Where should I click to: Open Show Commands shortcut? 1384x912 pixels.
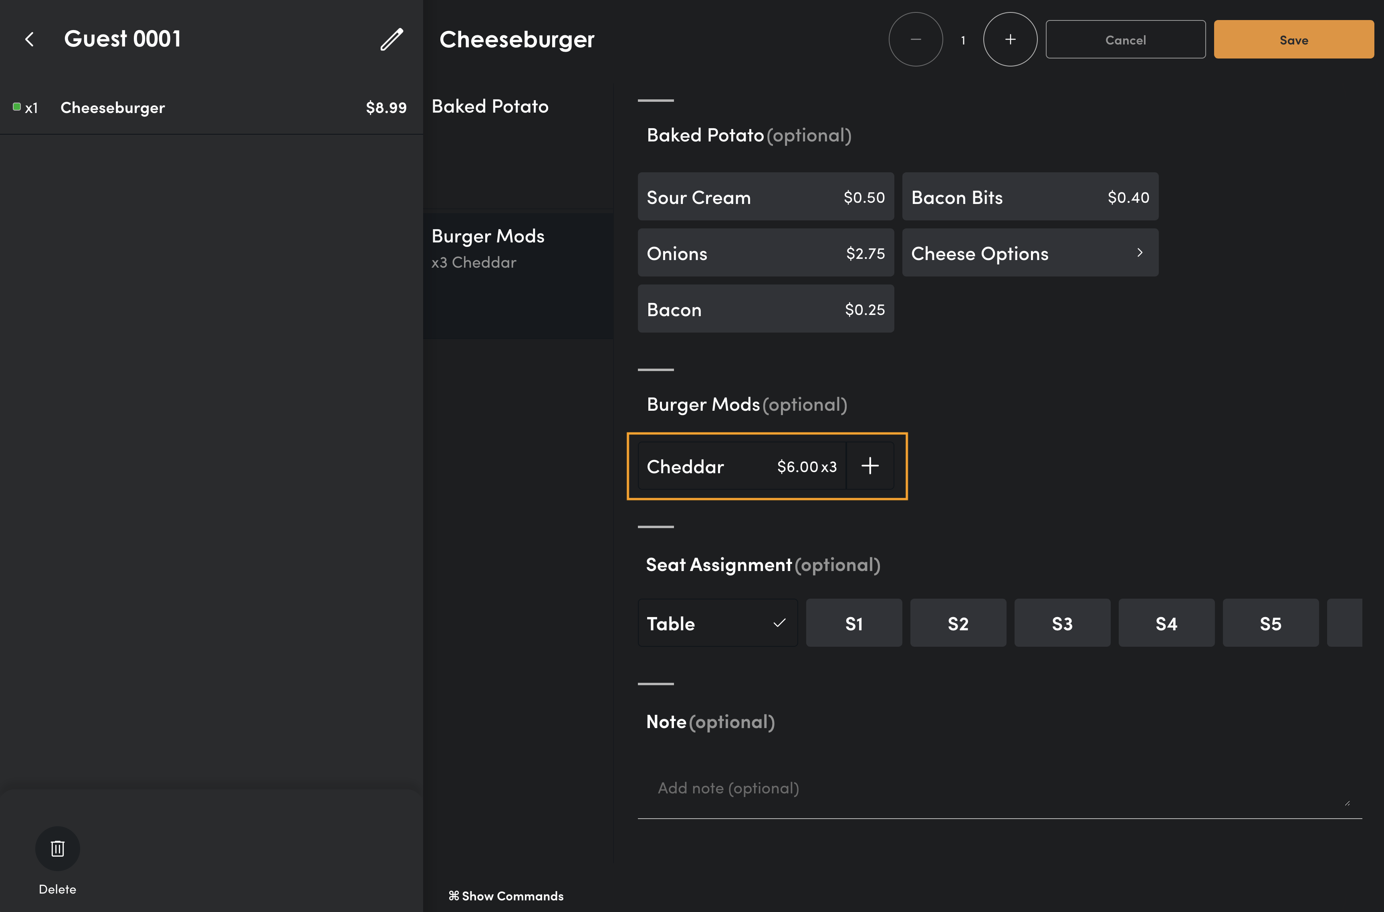[506, 896]
